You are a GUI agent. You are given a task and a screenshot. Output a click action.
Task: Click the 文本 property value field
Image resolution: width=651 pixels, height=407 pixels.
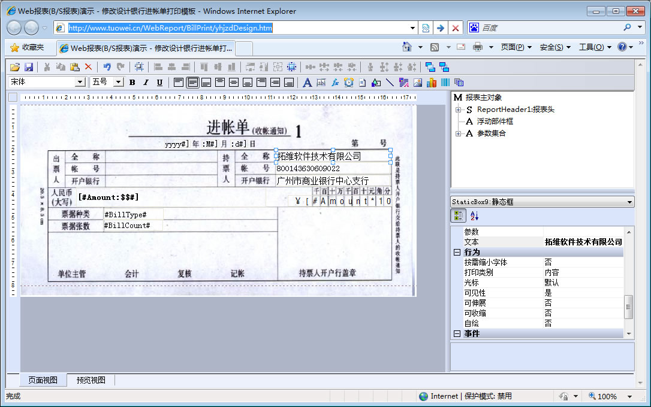point(583,242)
